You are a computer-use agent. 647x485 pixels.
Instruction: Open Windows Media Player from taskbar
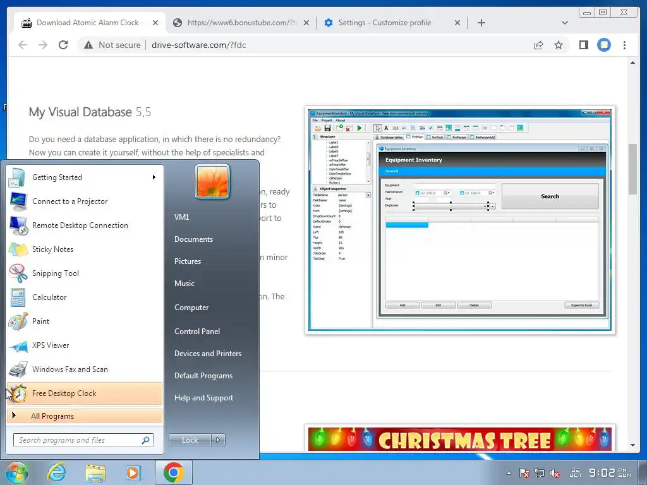[x=133, y=472]
